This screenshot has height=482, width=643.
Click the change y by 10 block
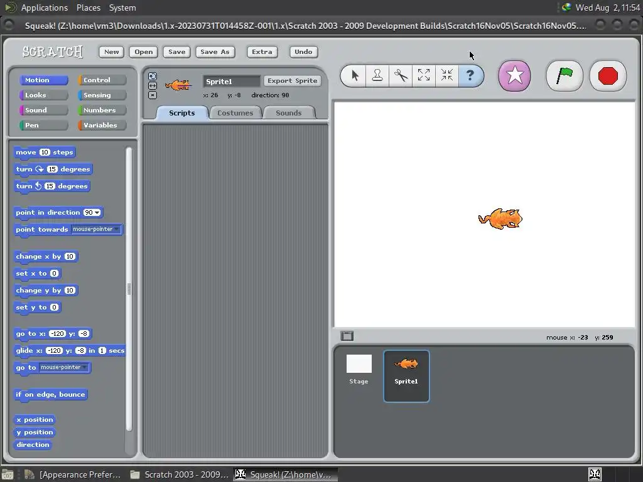45,290
